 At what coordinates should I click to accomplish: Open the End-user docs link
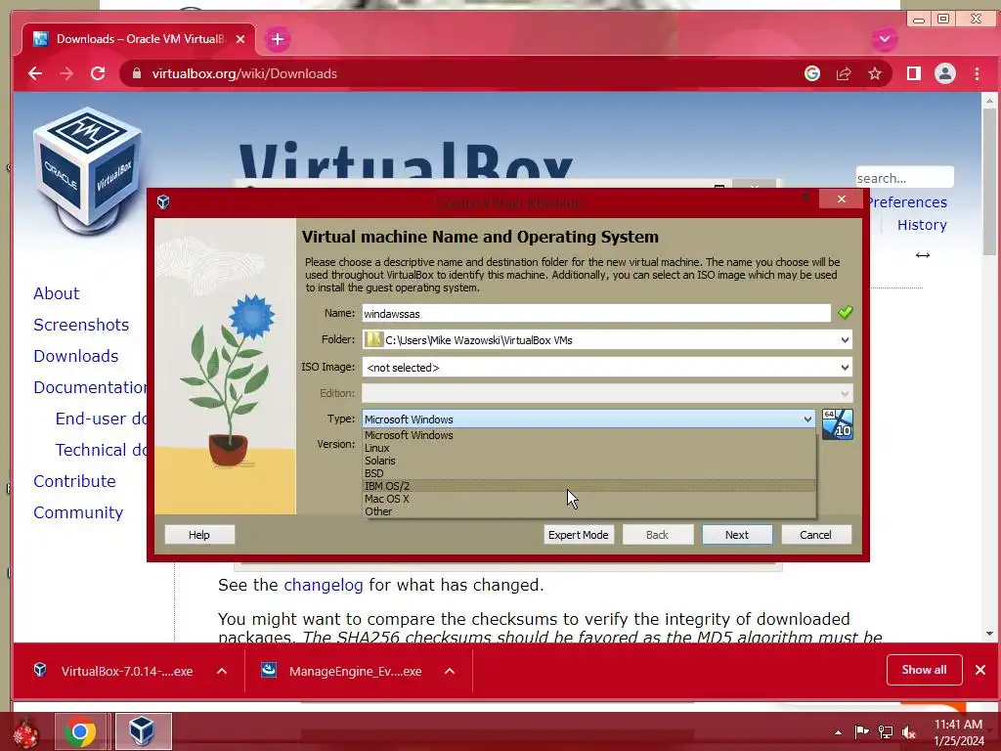[x=101, y=419]
